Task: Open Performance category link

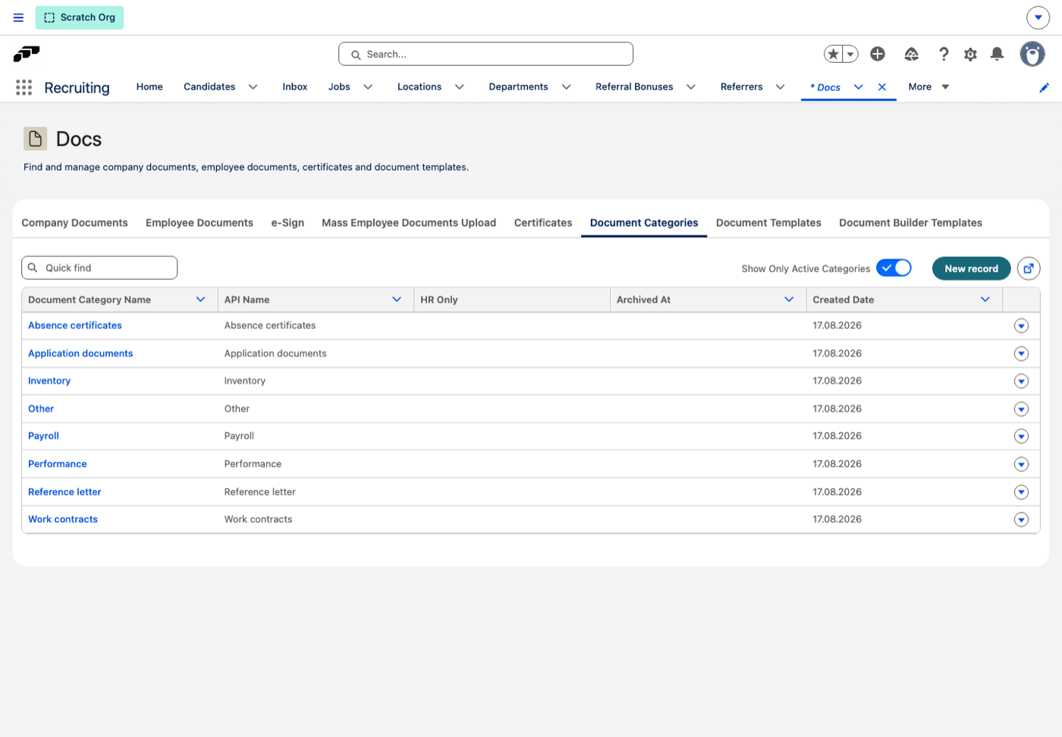Action: pyautogui.click(x=58, y=464)
